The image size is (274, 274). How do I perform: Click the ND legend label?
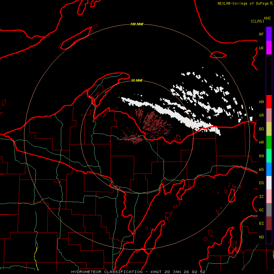pyautogui.click(x=261, y=237)
